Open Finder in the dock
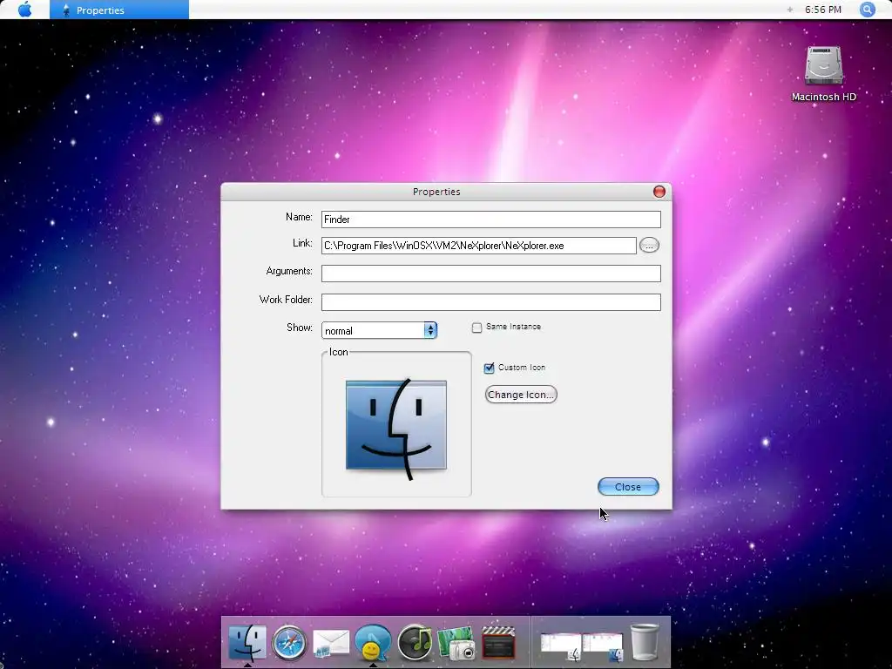The width and height of the screenshot is (892, 669). click(247, 642)
